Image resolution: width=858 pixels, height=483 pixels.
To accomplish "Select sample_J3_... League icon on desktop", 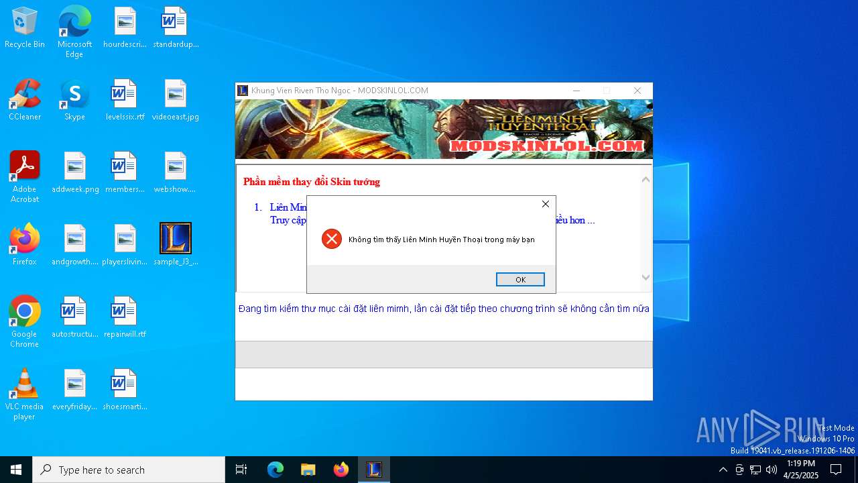I will (176, 246).
